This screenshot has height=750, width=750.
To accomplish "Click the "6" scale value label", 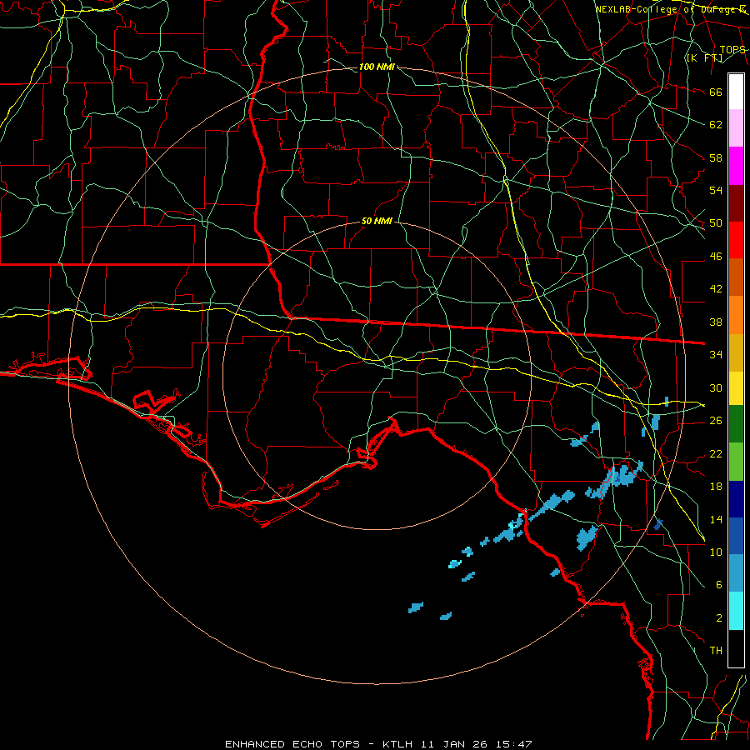I will click(719, 585).
